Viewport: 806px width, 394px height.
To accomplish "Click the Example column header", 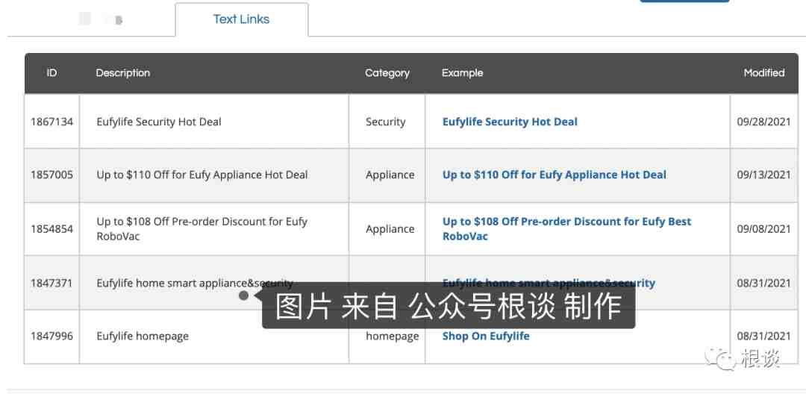I will click(x=462, y=73).
